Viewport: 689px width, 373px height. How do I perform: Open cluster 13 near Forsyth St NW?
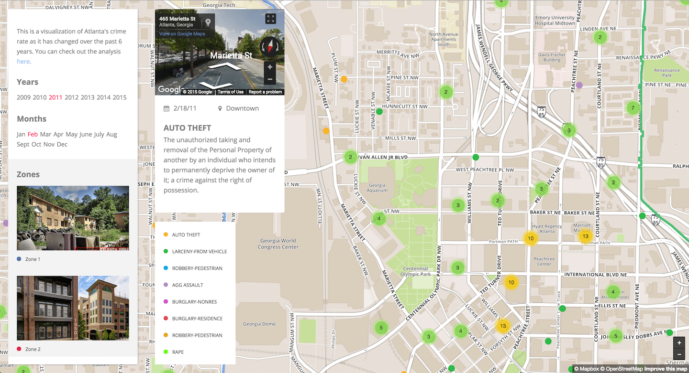[502, 326]
